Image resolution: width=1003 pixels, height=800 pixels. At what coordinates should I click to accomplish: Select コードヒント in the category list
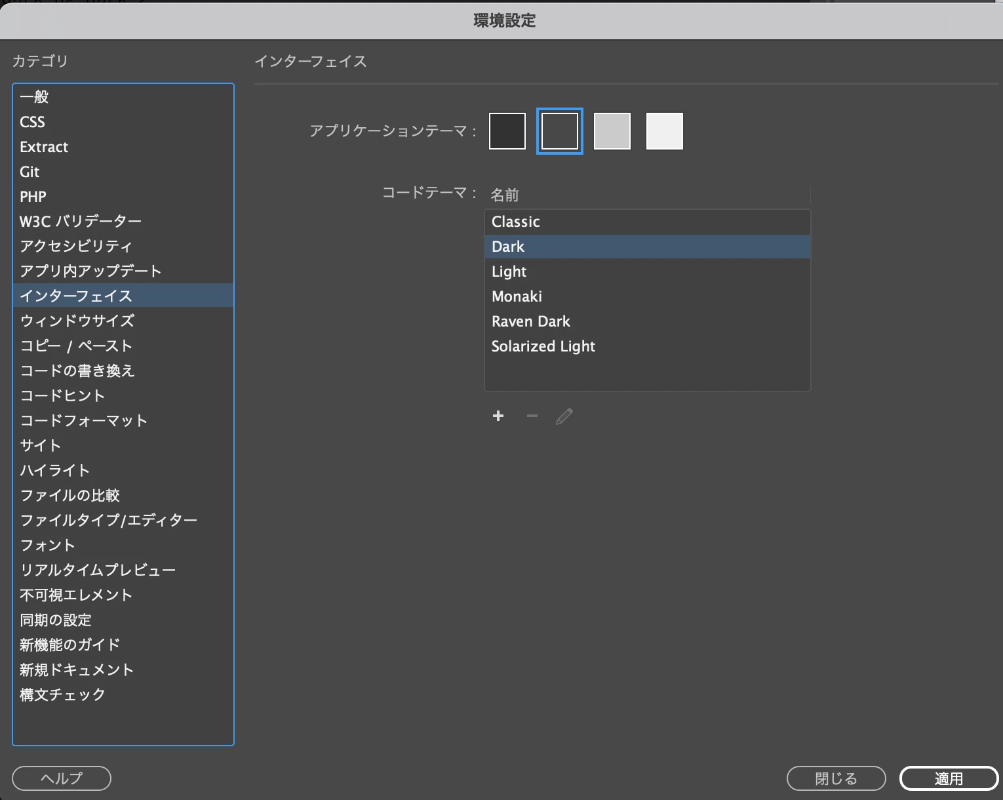pyautogui.click(x=123, y=395)
